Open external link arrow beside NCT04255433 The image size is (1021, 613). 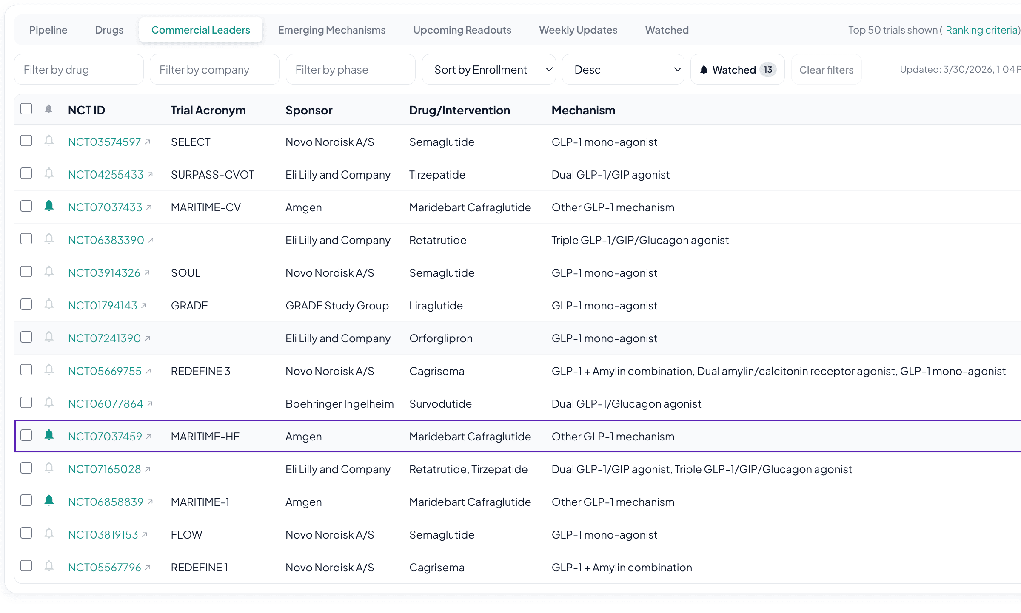(150, 175)
